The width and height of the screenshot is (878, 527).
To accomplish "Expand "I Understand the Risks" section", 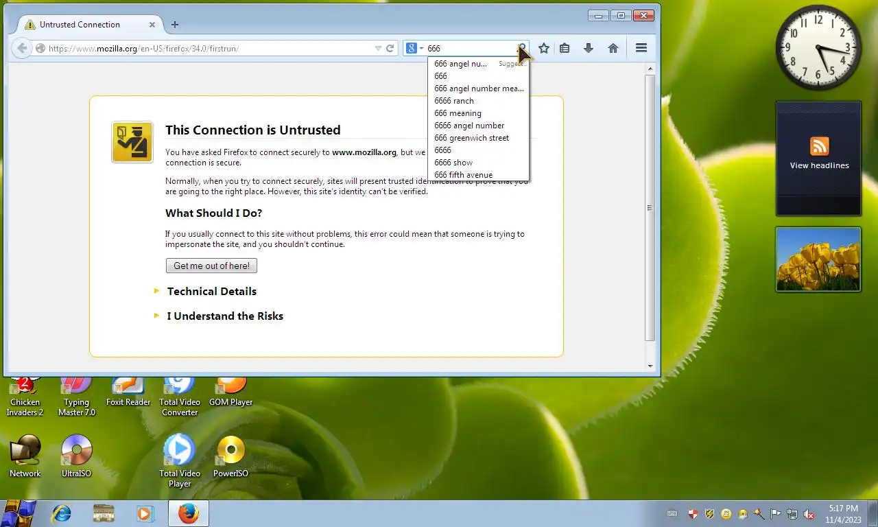I will [224, 316].
